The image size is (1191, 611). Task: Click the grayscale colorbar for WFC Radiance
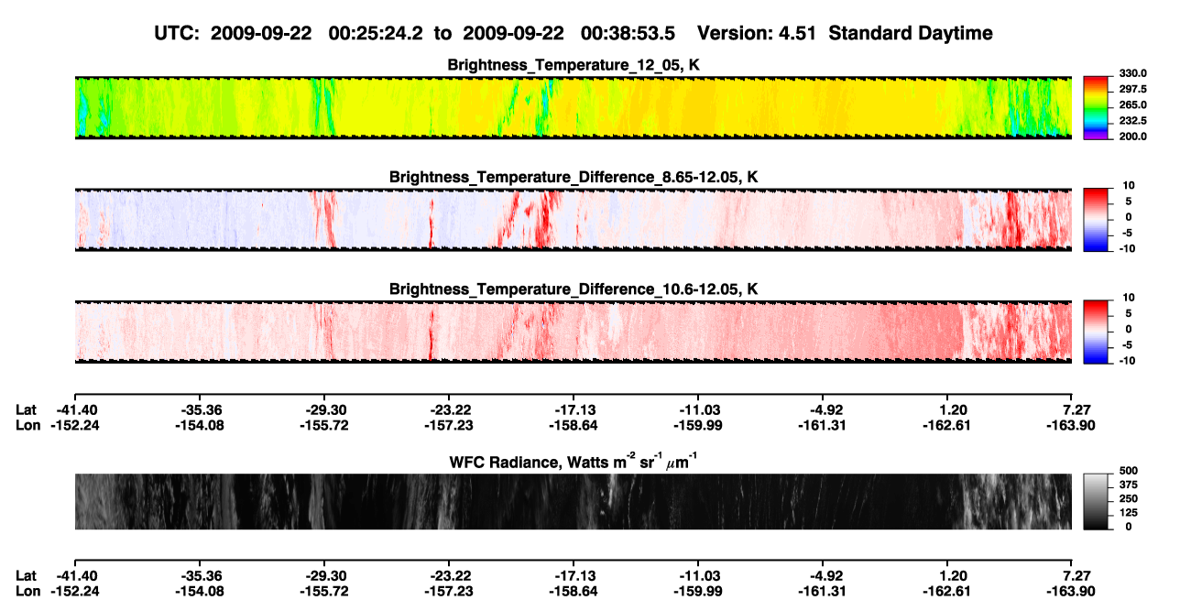pyautogui.click(x=1097, y=502)
